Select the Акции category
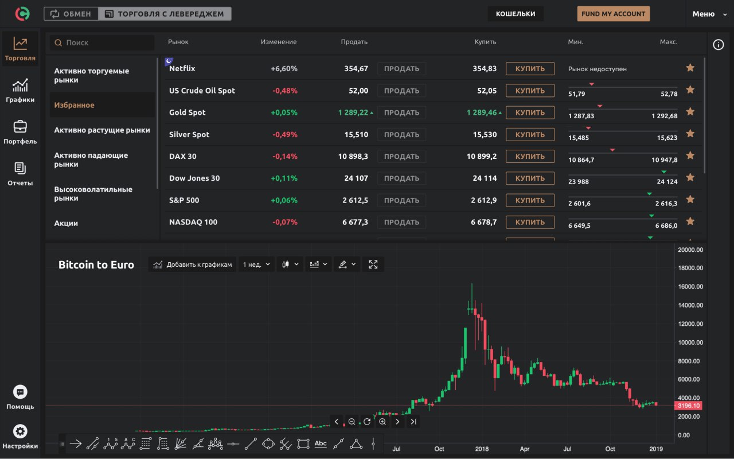 101,223
